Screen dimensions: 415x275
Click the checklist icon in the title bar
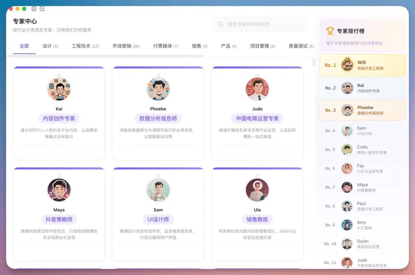pos(42,8)
